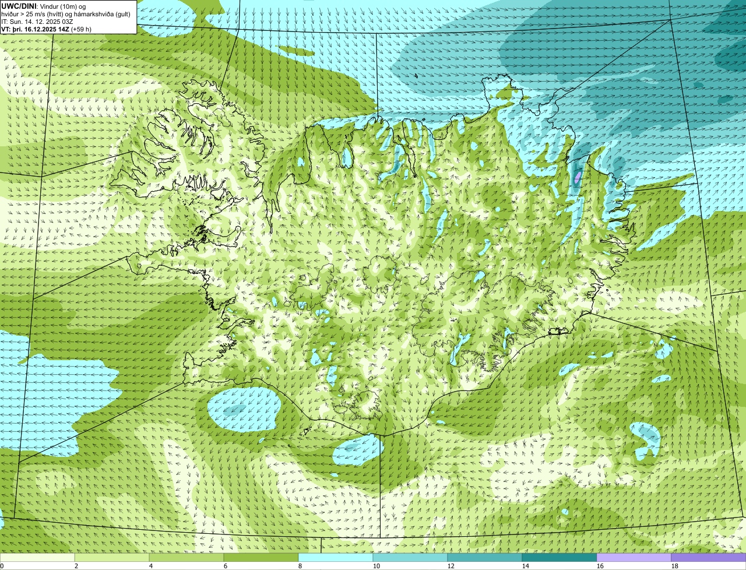Click the legend scale label "12"
The height and width of the screenshot is (570, 746).
[x=451, y=566]
